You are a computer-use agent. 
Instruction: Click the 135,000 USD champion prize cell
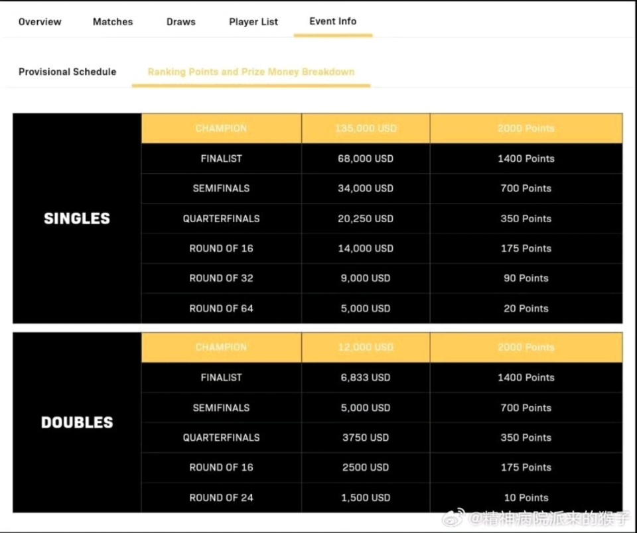tap(366, 129)
